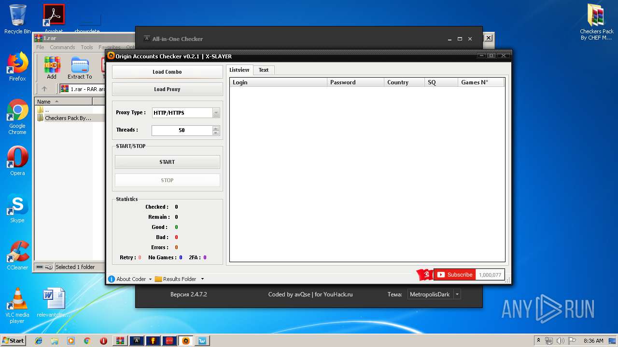Show hidden system tray icons
Screen dimensions: 618x347
[538, 341]
